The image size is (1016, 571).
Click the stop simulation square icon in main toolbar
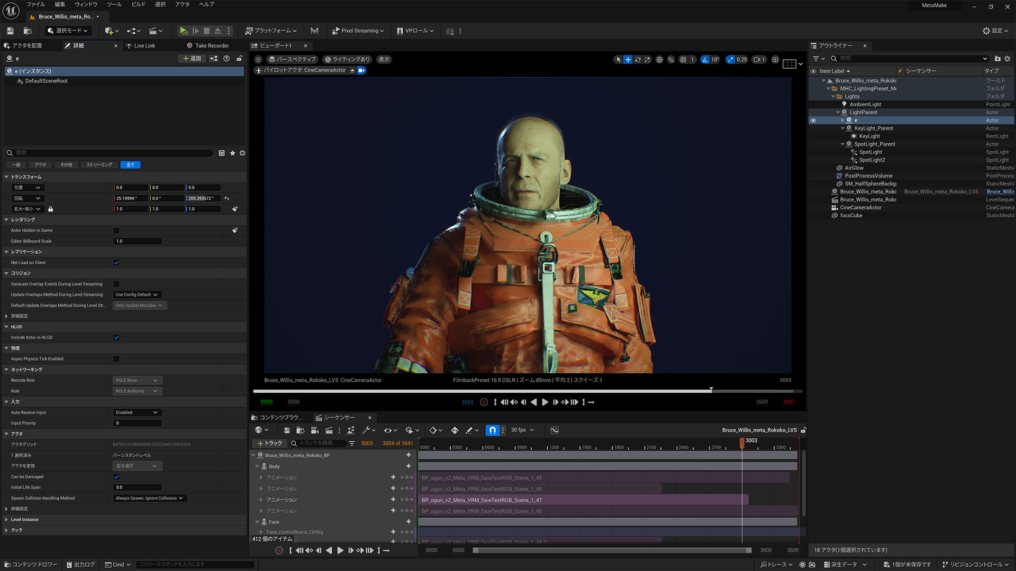click(206, 31)
